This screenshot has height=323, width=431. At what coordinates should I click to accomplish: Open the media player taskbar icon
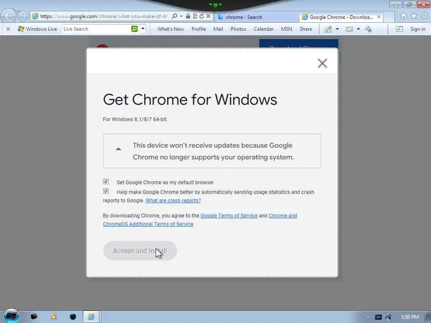point(53,317)
